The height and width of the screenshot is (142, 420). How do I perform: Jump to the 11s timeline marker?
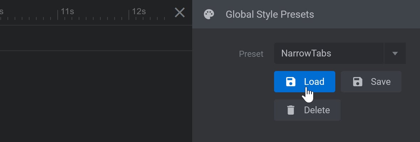coord(67,11)
